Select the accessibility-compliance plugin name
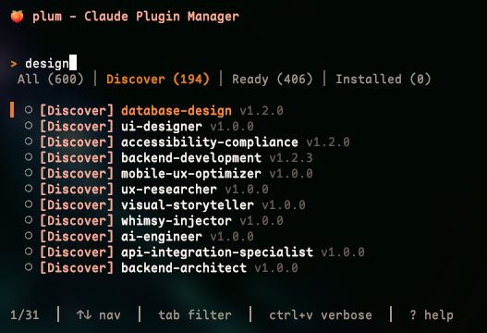This screenshot has width=487, height=333. (210, 142)
